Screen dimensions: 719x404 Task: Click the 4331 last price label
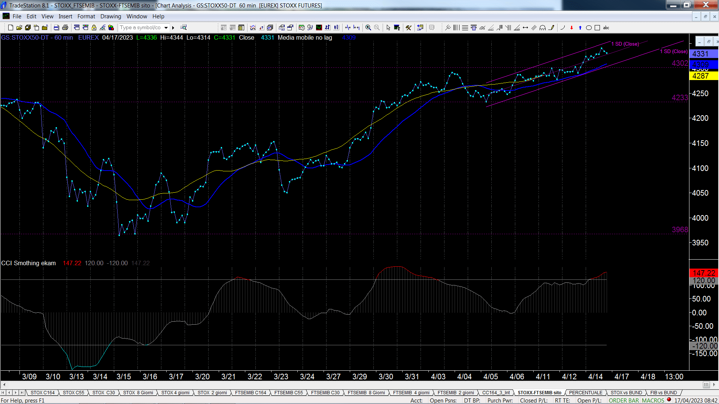click(704, 54)
